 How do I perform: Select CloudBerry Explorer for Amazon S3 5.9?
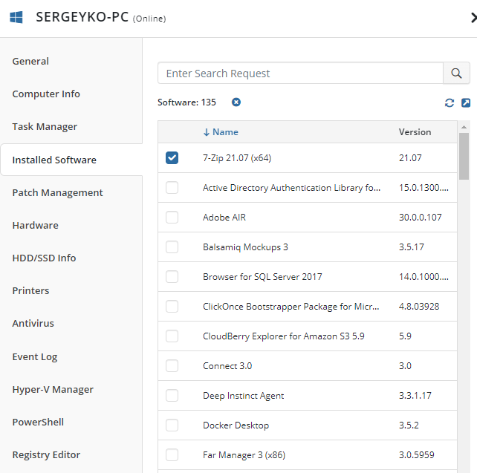284,336
